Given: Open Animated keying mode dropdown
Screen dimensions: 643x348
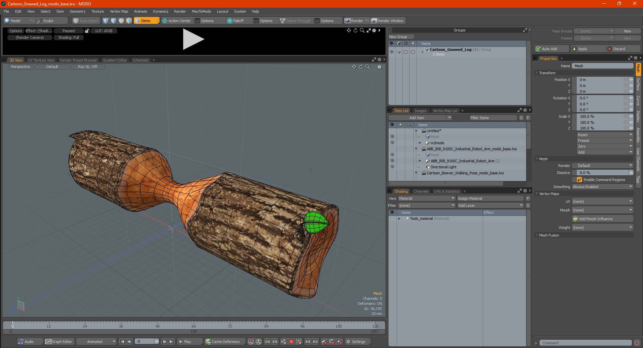Looking at the screenshot, I should click(x=96, y=342).
